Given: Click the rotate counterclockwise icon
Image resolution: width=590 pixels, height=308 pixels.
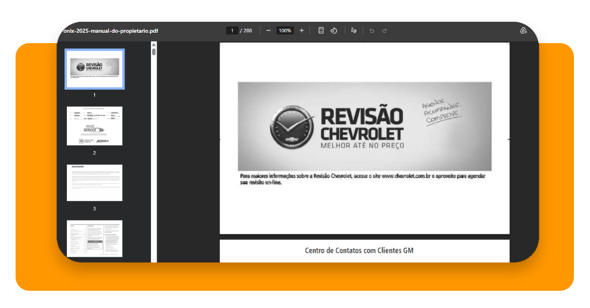Looking at the screenshot, I should [x=334, y=31].
